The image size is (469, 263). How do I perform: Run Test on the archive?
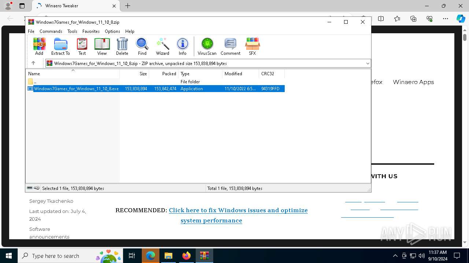(82, 46)
